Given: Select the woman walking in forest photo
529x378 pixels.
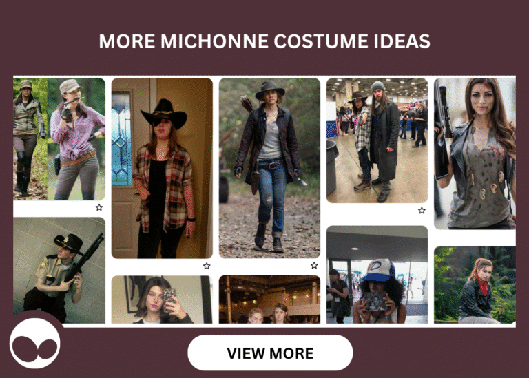Looking at the screenshot, I should point(269,168).
